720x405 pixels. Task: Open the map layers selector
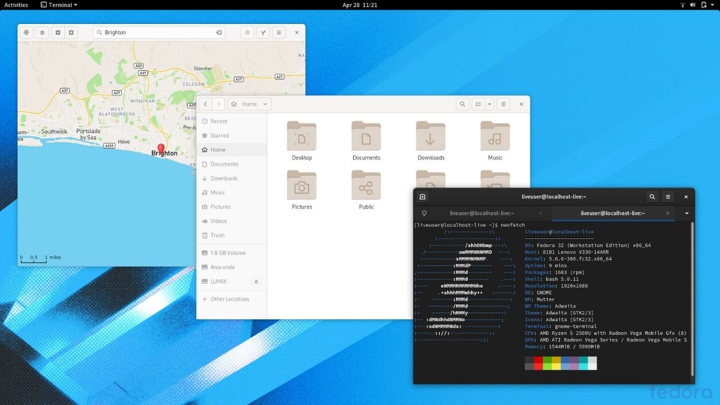[41, 32]
